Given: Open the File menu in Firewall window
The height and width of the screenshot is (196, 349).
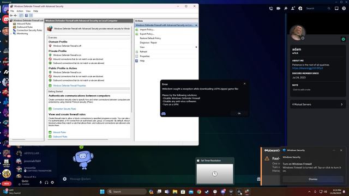Looking at the screenshot, I should click(12, 11).
